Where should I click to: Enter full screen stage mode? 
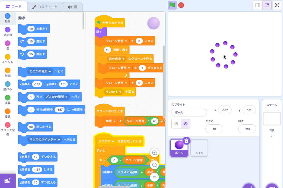point(277,5)
